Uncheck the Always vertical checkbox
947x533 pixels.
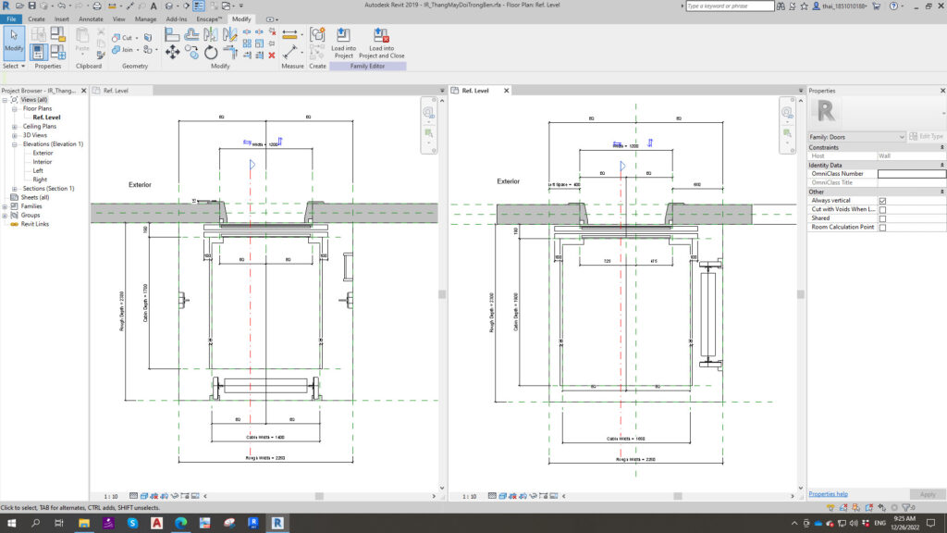[x=882, y=201]
